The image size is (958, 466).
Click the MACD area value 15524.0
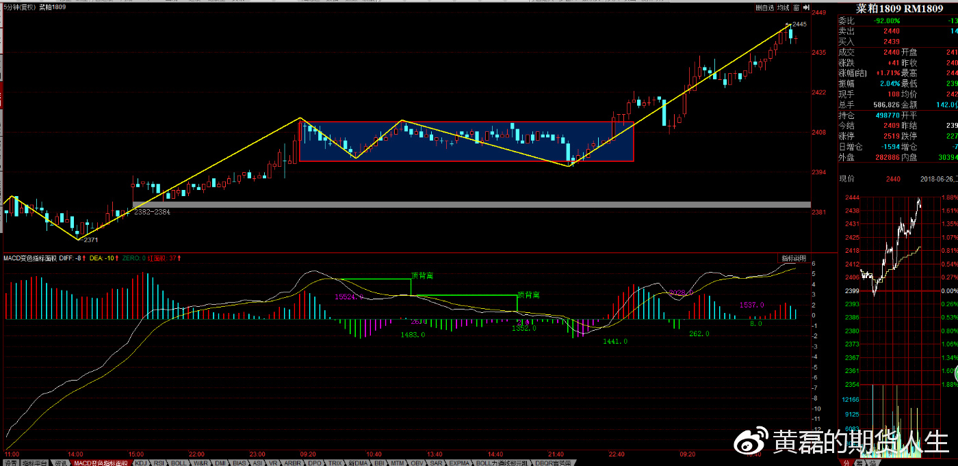pos(348,297)
